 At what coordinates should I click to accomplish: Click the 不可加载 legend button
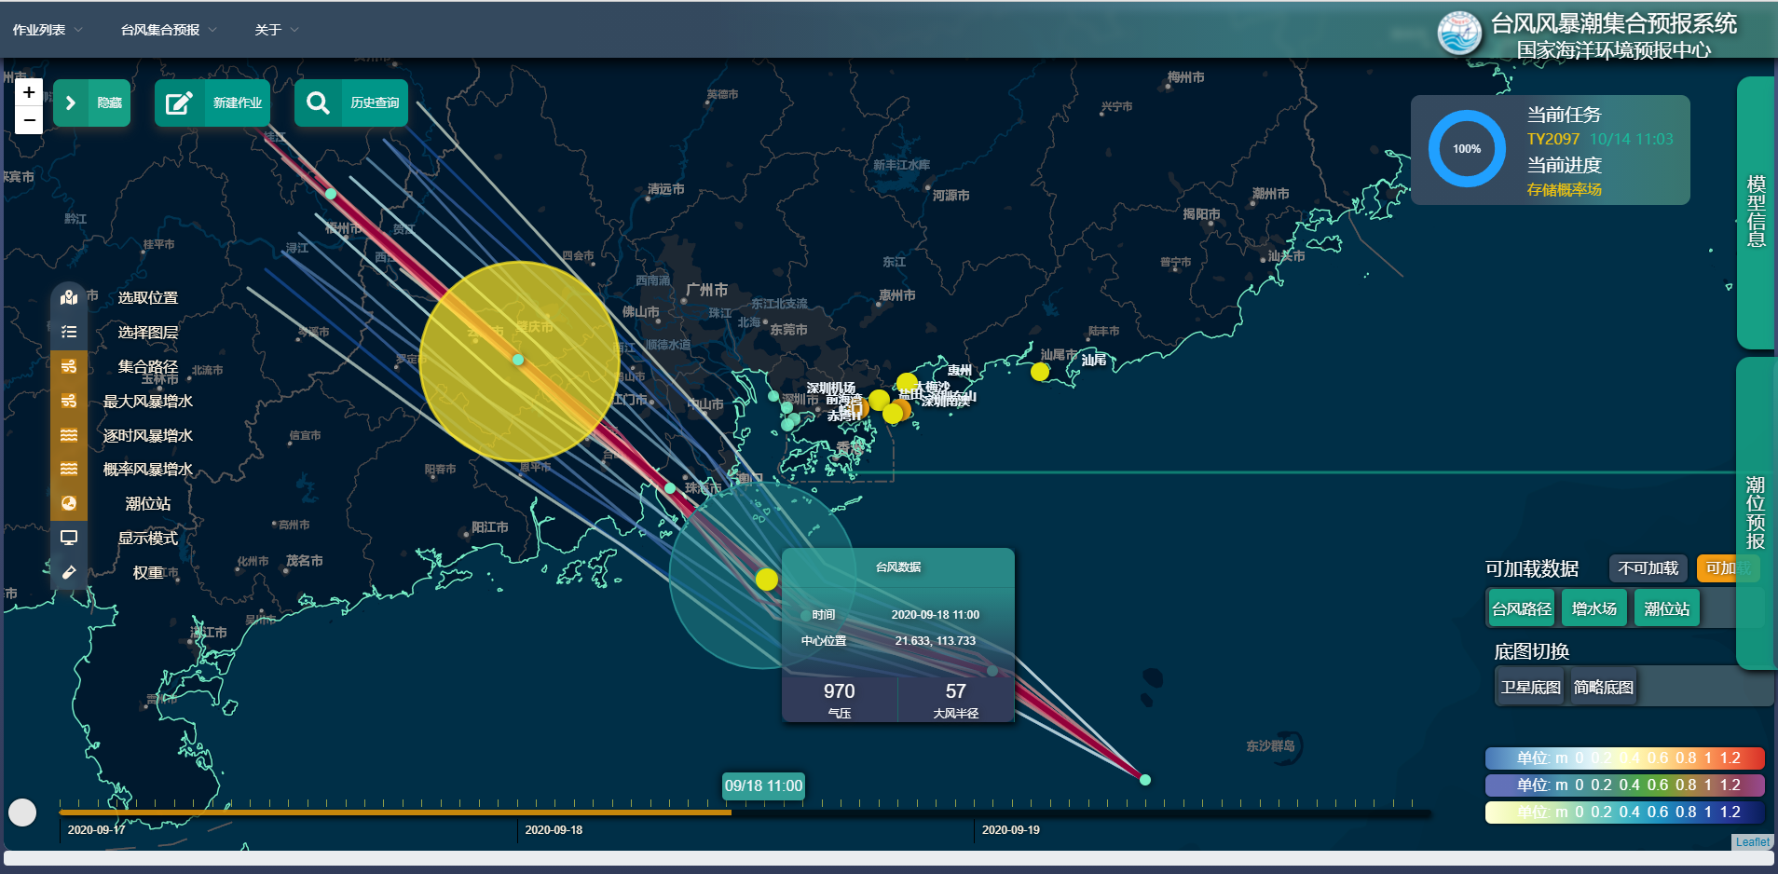click(1648, 568)
